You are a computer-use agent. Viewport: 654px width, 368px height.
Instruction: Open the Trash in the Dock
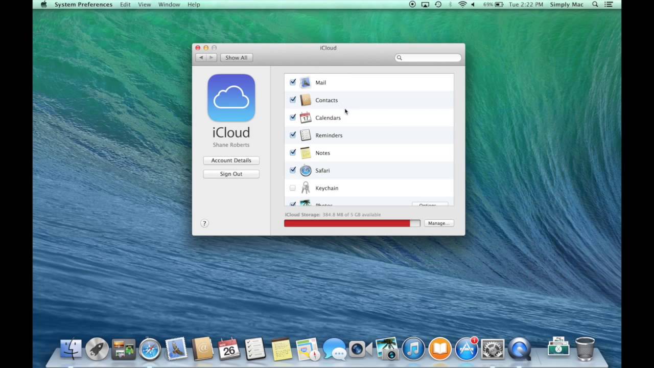coord(585,349)
